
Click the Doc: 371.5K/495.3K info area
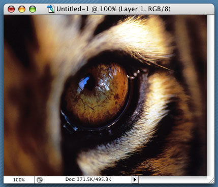88,179
